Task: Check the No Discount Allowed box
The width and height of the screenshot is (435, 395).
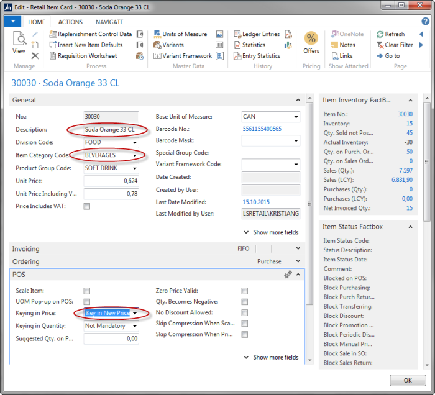Action: click(245, 312)
